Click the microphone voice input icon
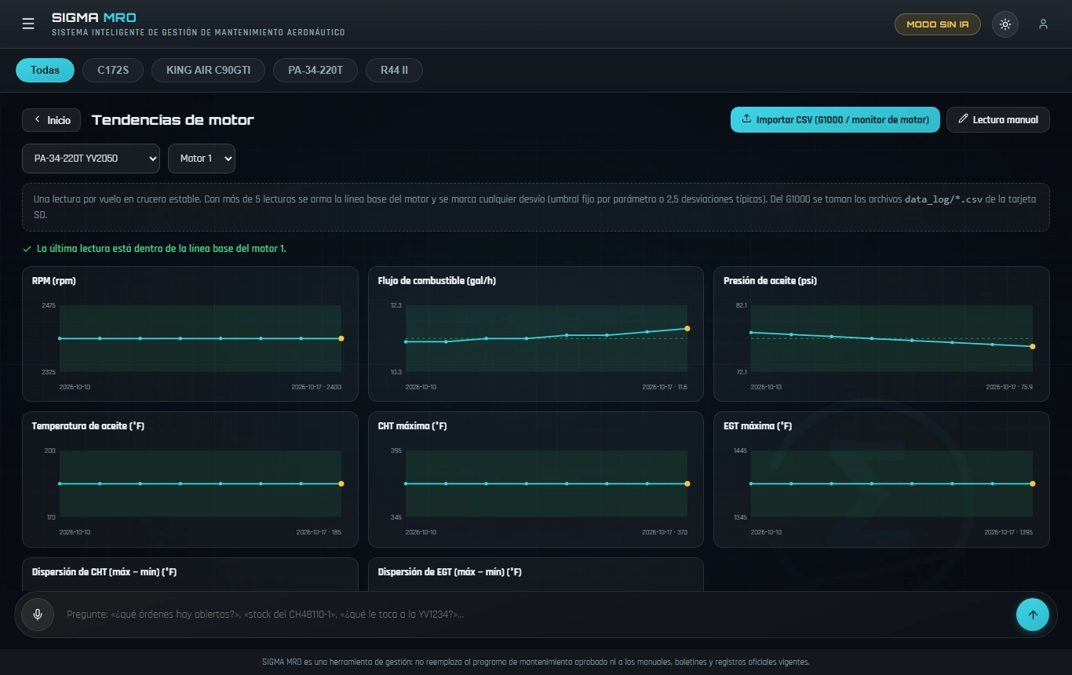This screenshot has height=675, width=1072. pos(37,615)
